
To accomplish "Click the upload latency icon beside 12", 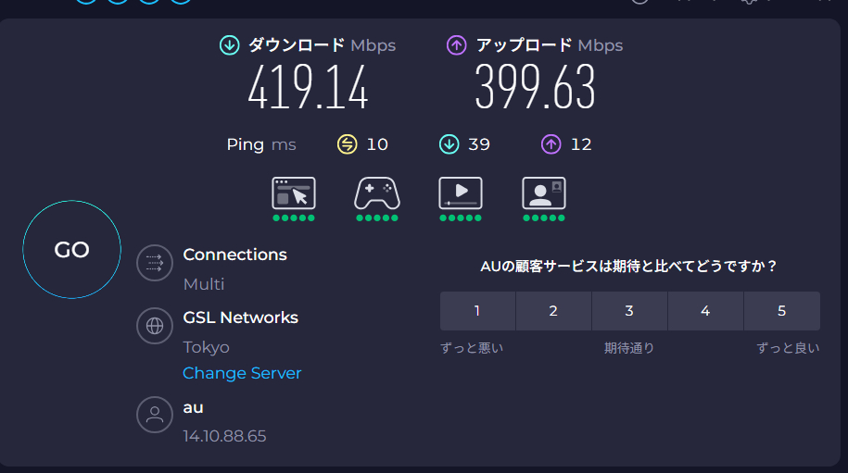I will point(551,144).
